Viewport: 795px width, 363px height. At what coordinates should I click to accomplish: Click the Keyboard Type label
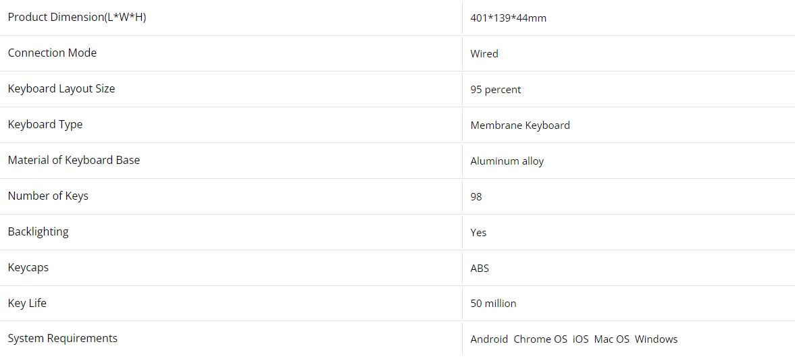pyautogui.click(x=45, y=125)
